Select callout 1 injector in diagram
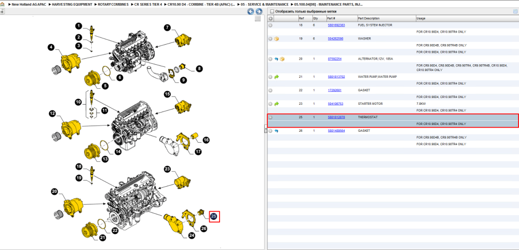 tap(78, 26)
